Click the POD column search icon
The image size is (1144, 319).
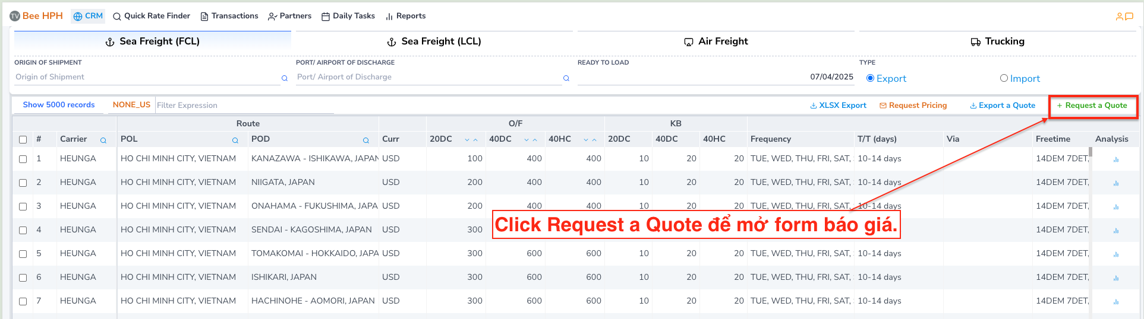tap(366, 141)
